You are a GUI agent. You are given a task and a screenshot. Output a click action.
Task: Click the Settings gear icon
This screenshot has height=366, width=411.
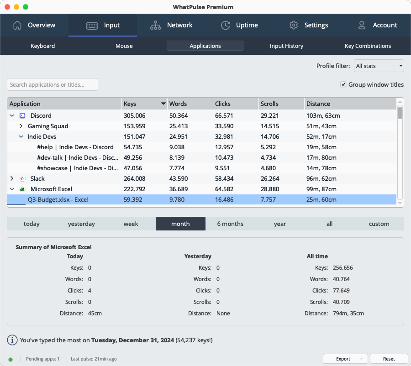[294, 25]
